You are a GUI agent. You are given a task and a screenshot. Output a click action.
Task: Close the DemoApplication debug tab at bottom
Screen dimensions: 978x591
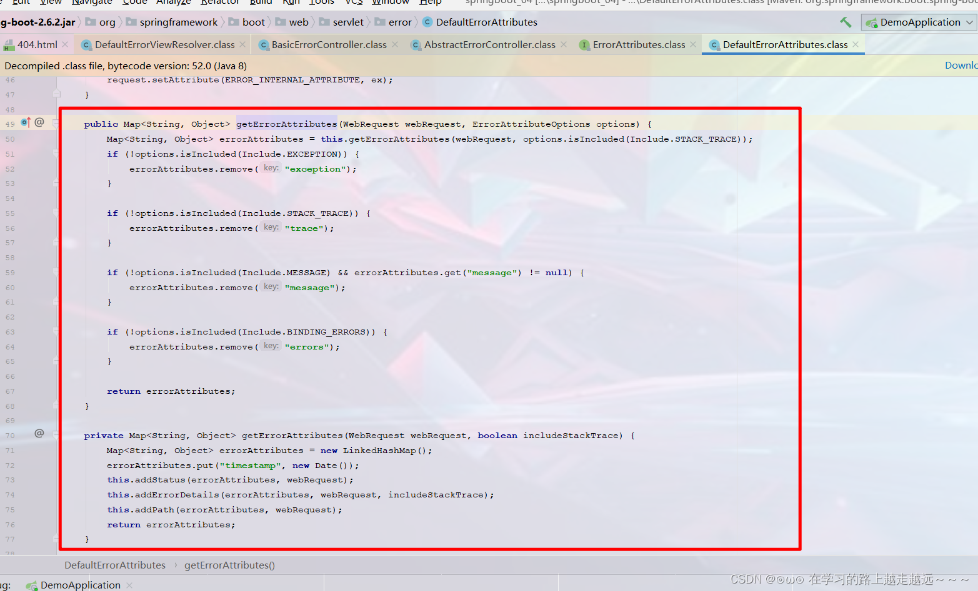pos(129,585)
